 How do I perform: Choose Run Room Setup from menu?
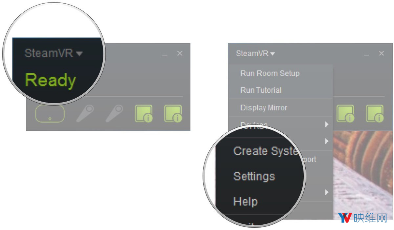[x=270, y=73]
